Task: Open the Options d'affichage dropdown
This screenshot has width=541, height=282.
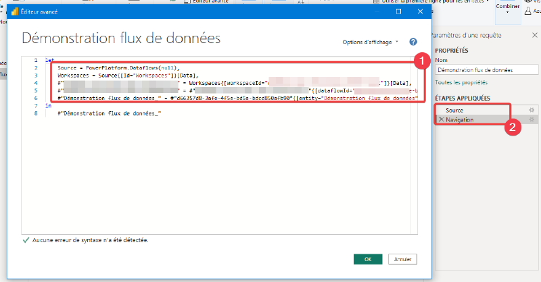Action: coord(370,42)
